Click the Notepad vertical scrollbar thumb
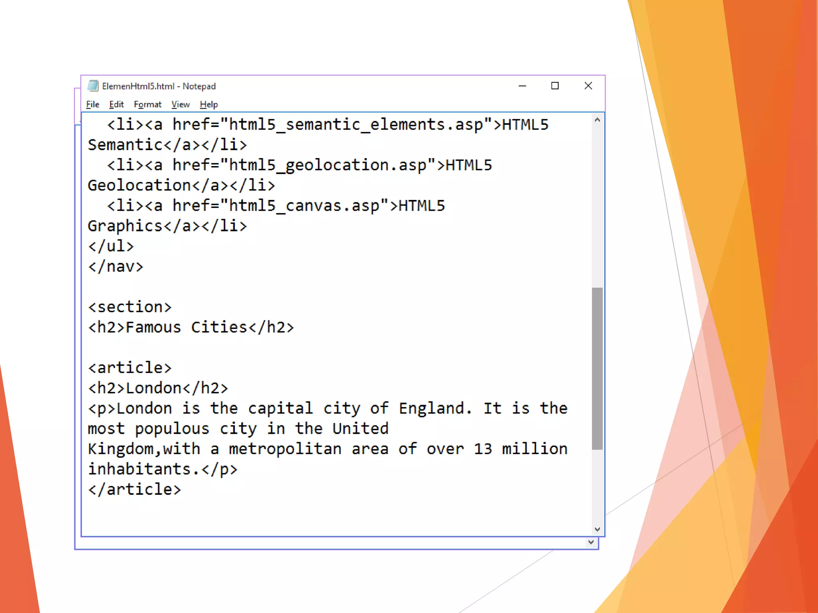 point(597,368)
